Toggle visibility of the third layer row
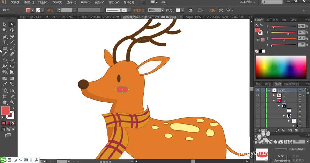 (x=258, y=101)
